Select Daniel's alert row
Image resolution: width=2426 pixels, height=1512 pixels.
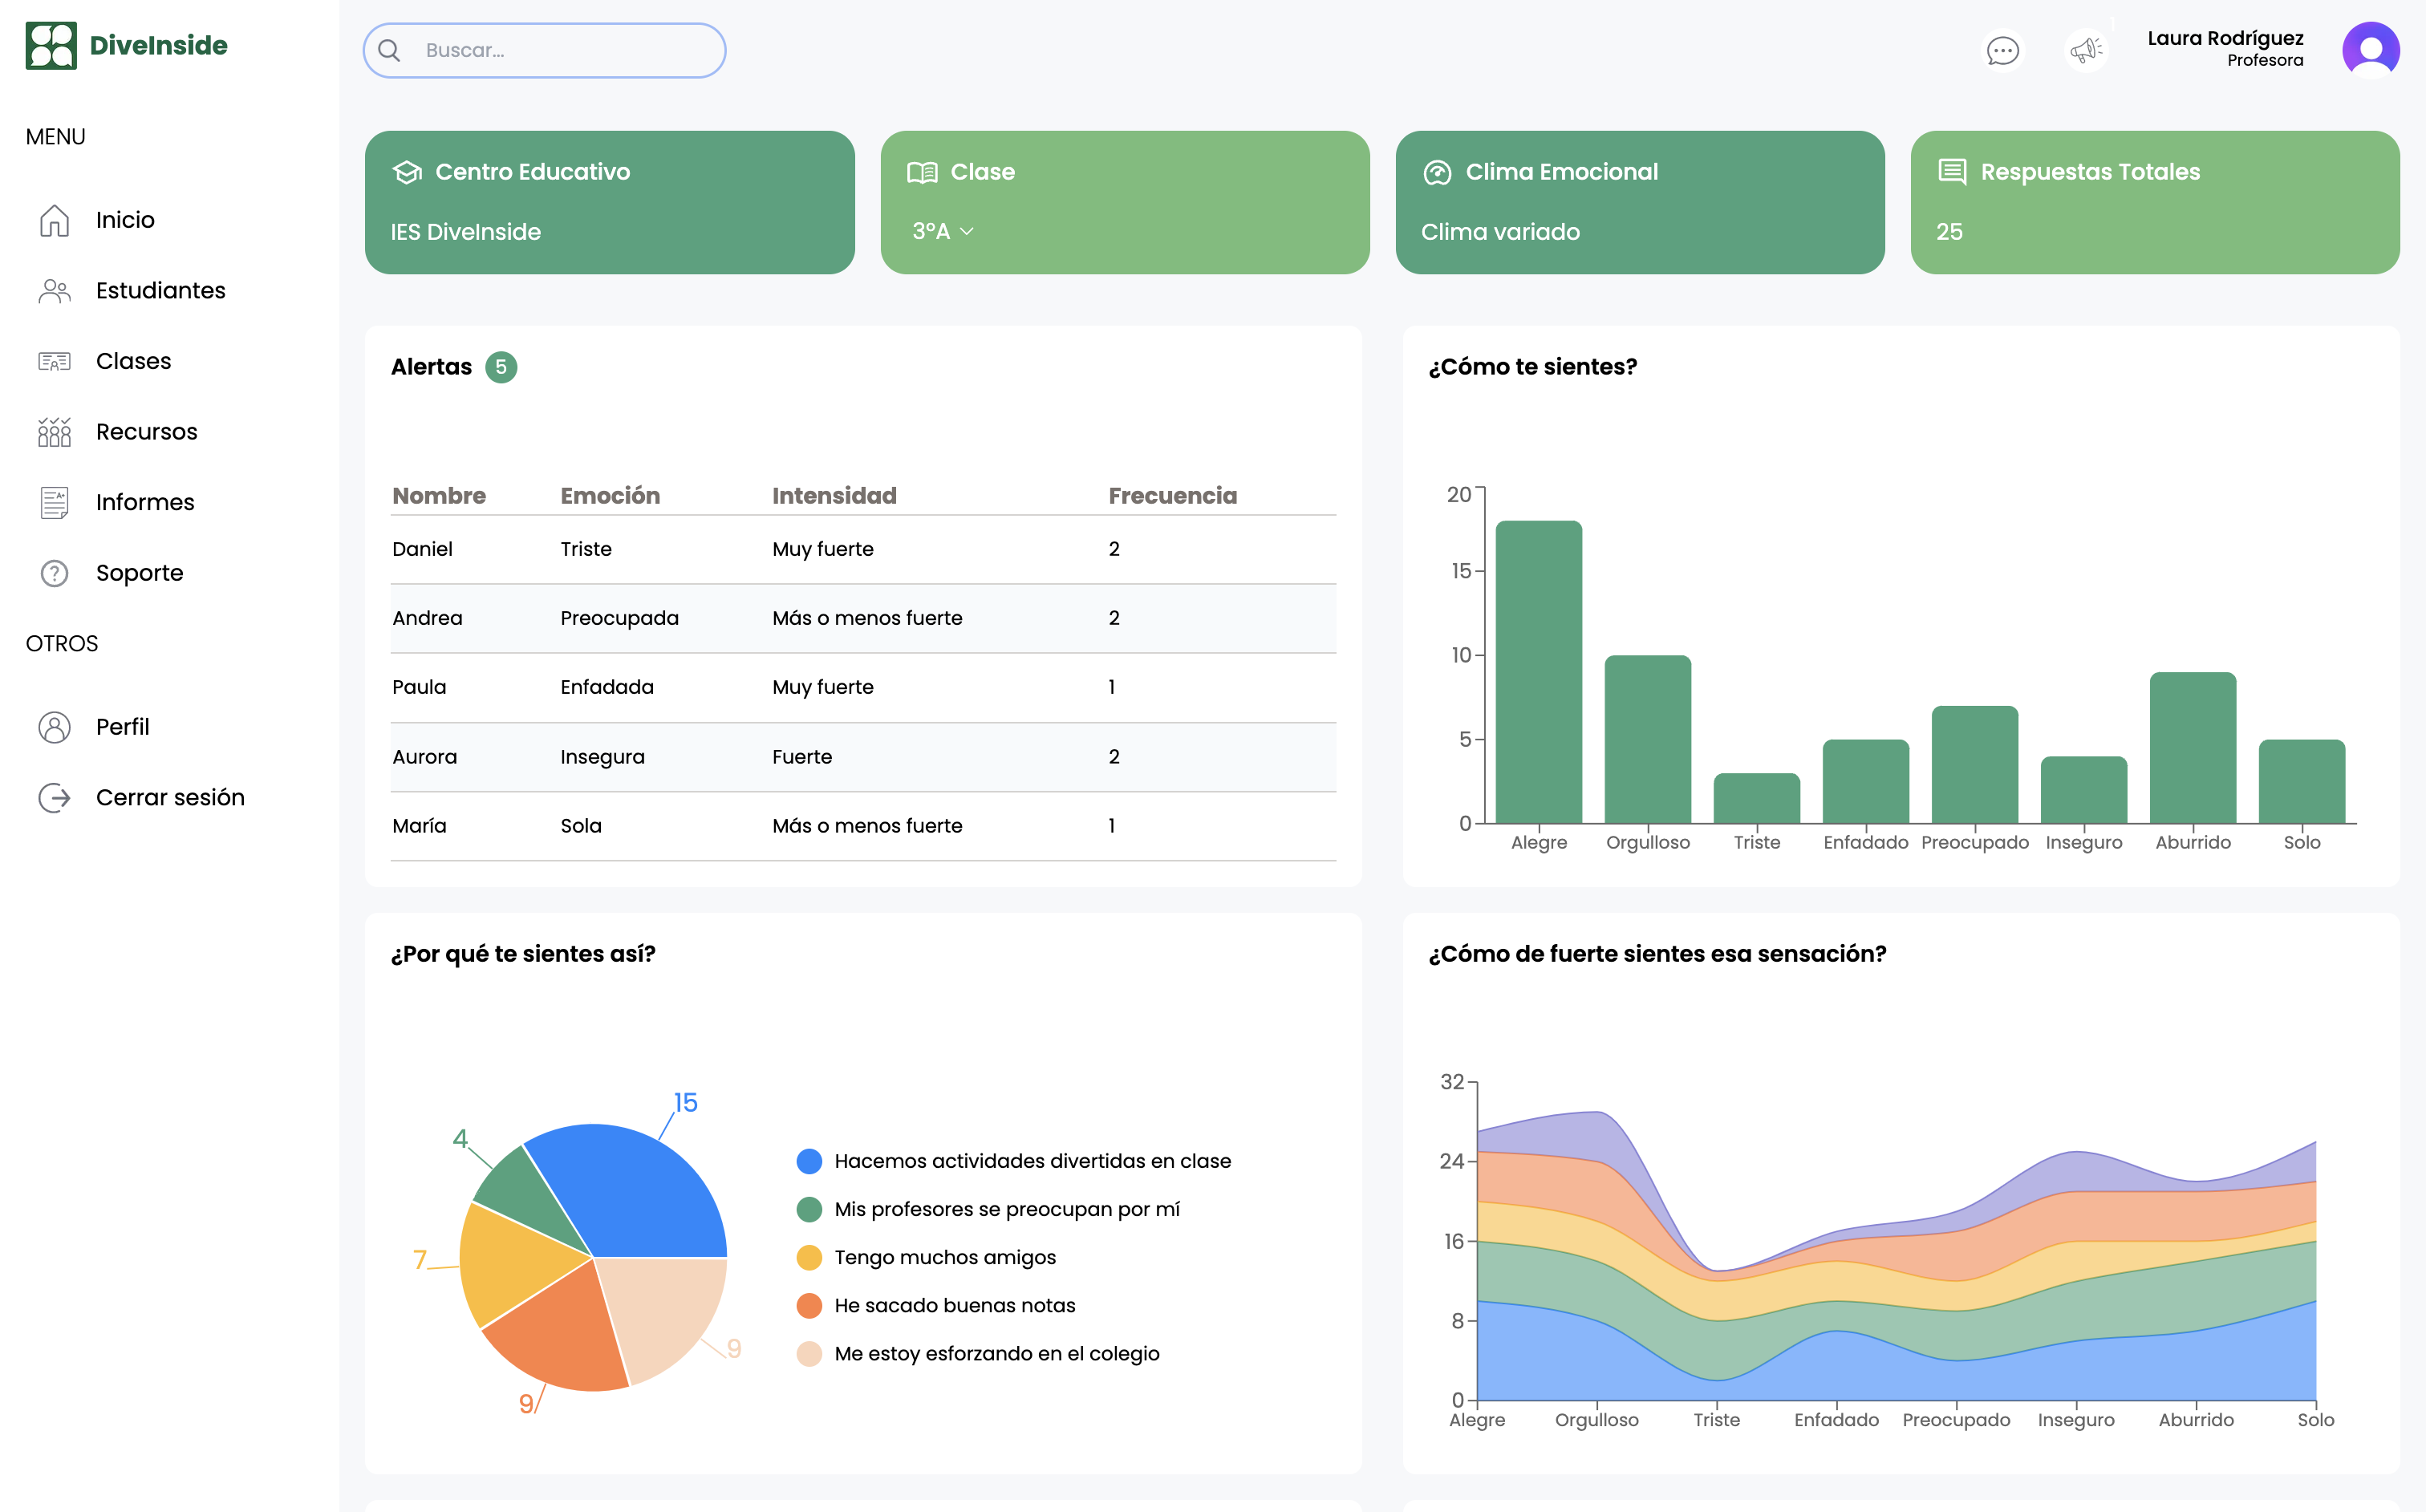[x=863, y=549]
